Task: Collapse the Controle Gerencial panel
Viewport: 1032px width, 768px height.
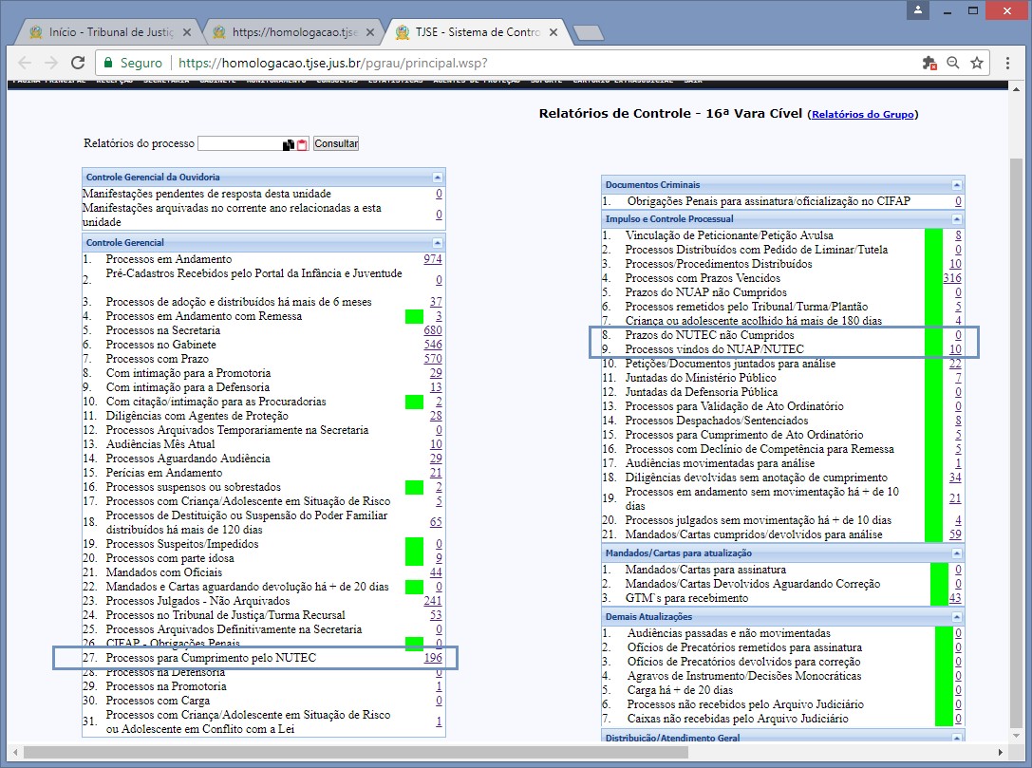Action: pos(437,243)
